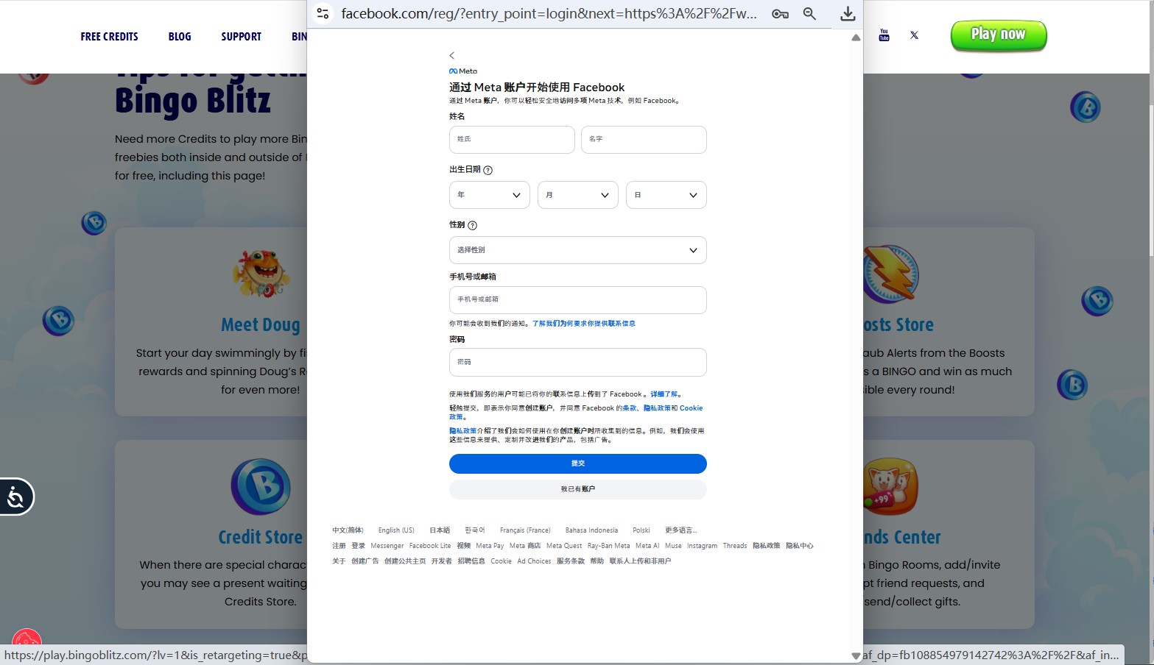Expand the 日 (day) dropdown

tap(666, 195)
